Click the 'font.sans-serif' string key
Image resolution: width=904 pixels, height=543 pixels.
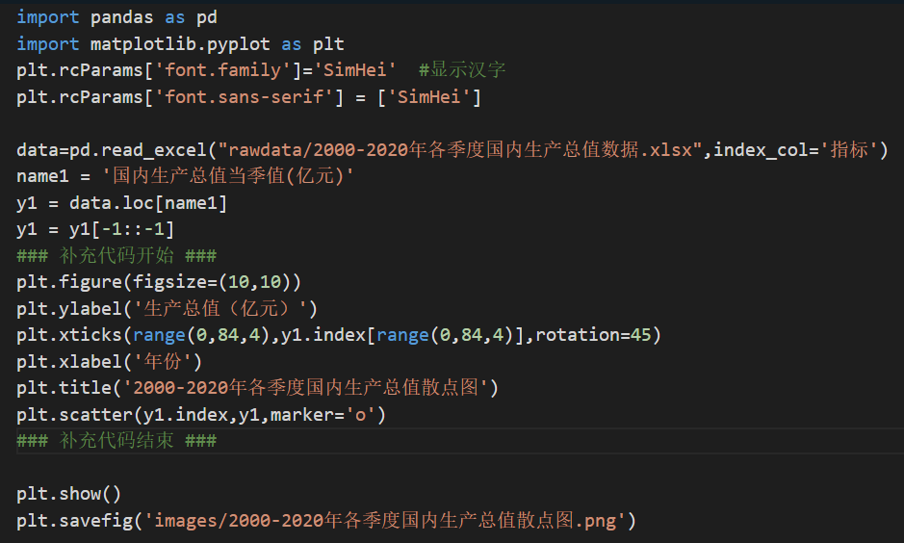233,97
